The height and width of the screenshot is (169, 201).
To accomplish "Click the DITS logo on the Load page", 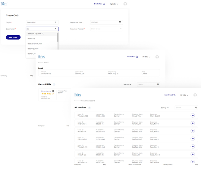I will point(42,57).
